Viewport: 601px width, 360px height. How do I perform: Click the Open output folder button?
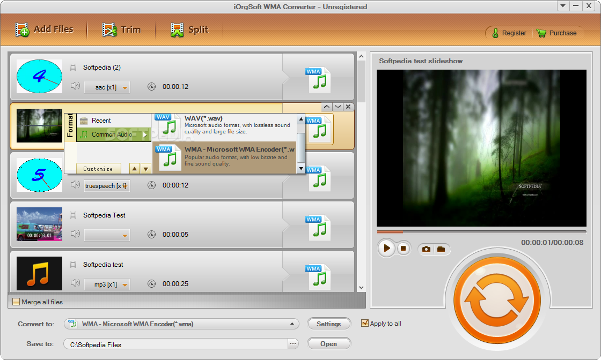coord(329,344)
